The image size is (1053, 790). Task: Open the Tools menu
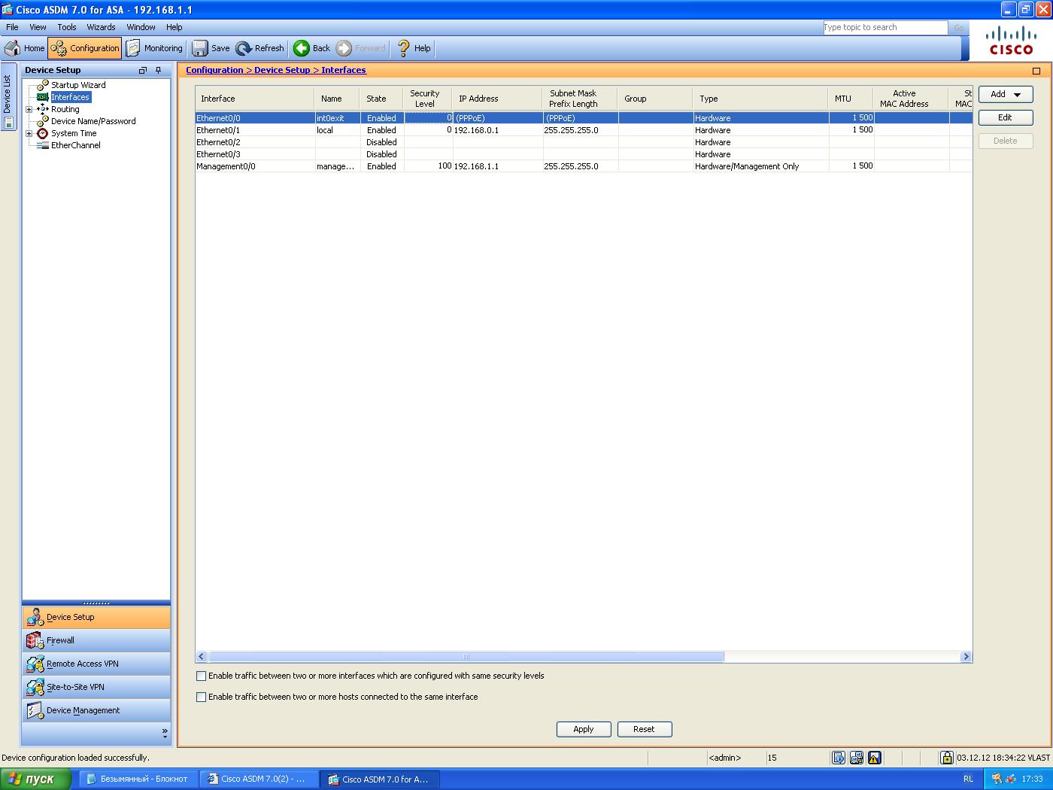(67, 27)
